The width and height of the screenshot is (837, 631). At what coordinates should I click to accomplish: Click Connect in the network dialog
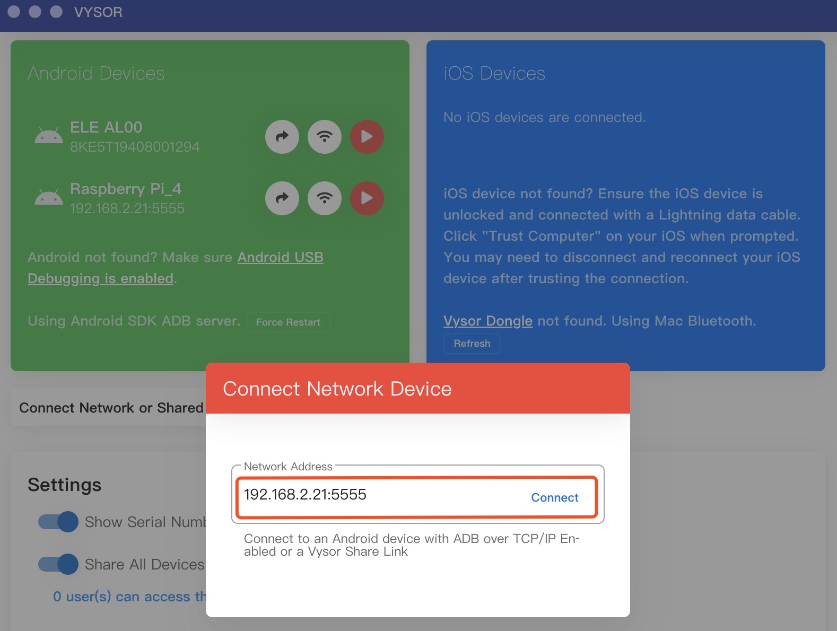tap(555, 497)
